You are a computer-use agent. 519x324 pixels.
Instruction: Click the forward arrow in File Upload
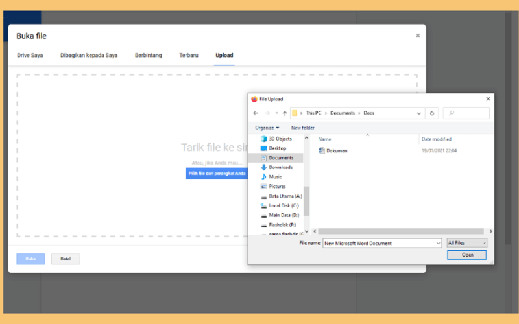(267, 113)
